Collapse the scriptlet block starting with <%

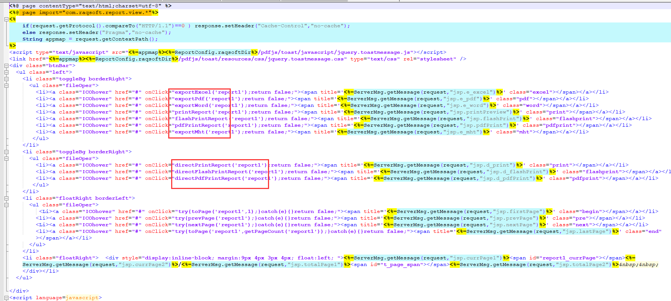pyautogui.click(x=6, y=19)
